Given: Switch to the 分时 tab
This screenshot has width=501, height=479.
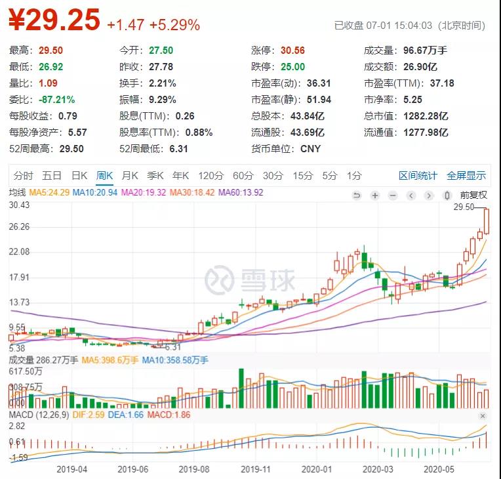Looking at the screenshot, I should [23, 175].
